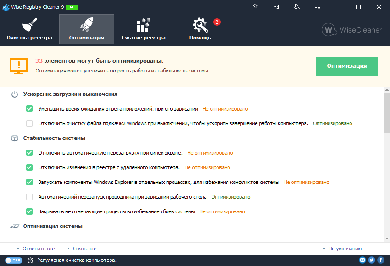390x266 pixels.
Task: Click Оптимизировано status beside перезапуск проводника item
Action: 231,197
